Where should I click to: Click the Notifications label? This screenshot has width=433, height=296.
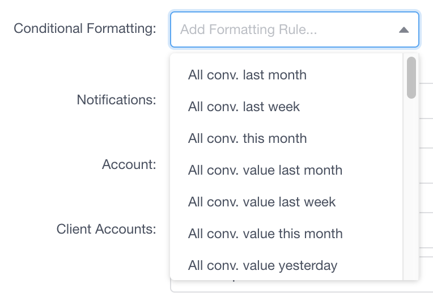116,100
